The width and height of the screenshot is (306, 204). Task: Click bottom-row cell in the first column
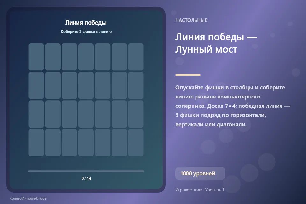[x=36, y=142]
